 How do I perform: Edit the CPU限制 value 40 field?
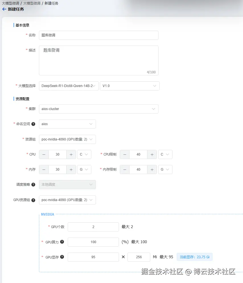pos(138,154)
